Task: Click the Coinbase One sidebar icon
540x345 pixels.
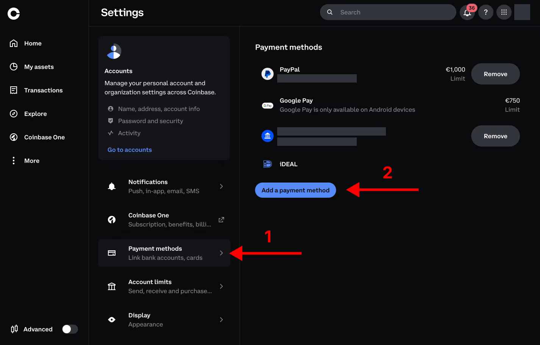Action: point(14,137)
